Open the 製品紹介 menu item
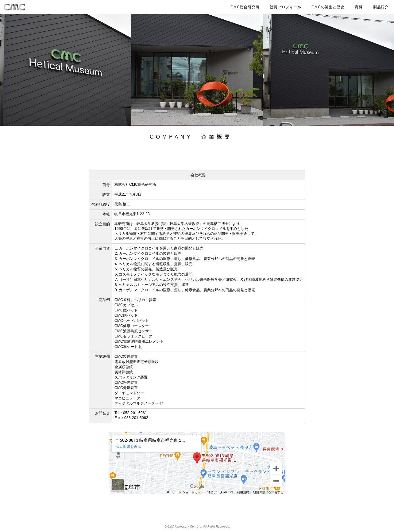The height and width of the screenshot is (530, 394). (380, 7)
